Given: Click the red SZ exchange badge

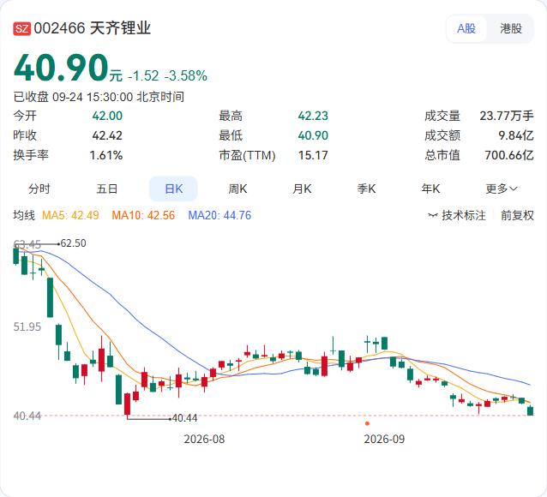Looking at the screenshot, I should pos(22,28).
